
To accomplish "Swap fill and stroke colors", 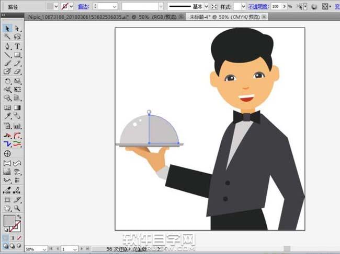I will pyautogui.click(x=19, y=216).
